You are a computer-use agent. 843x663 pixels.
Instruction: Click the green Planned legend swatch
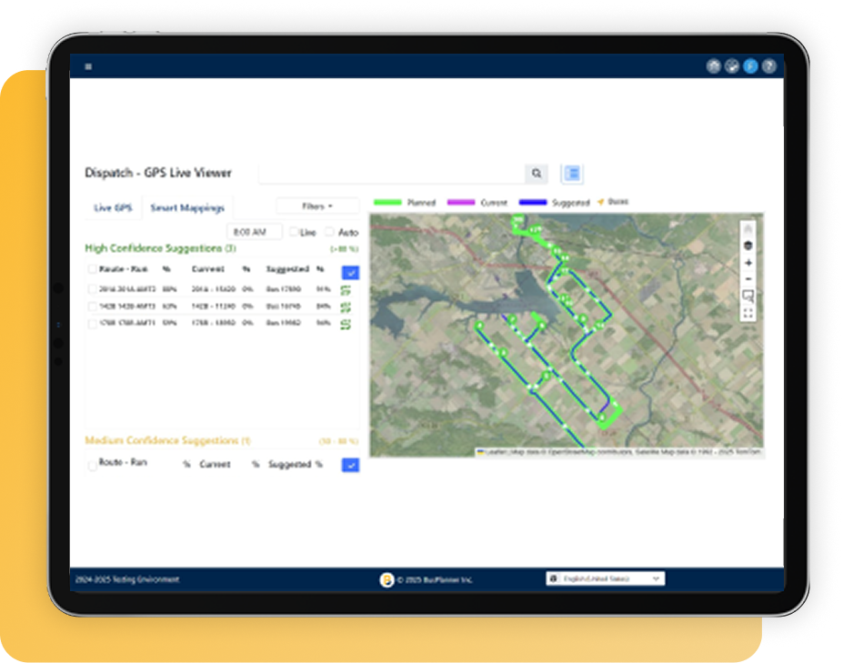tap(388, 203)
